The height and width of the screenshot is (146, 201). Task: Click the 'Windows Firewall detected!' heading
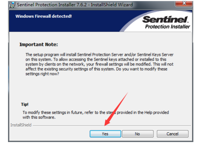pos(44,16)
